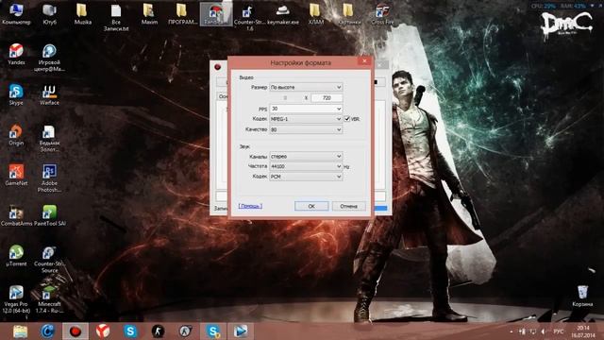Click the Отмена cancel button

(348, 206)
